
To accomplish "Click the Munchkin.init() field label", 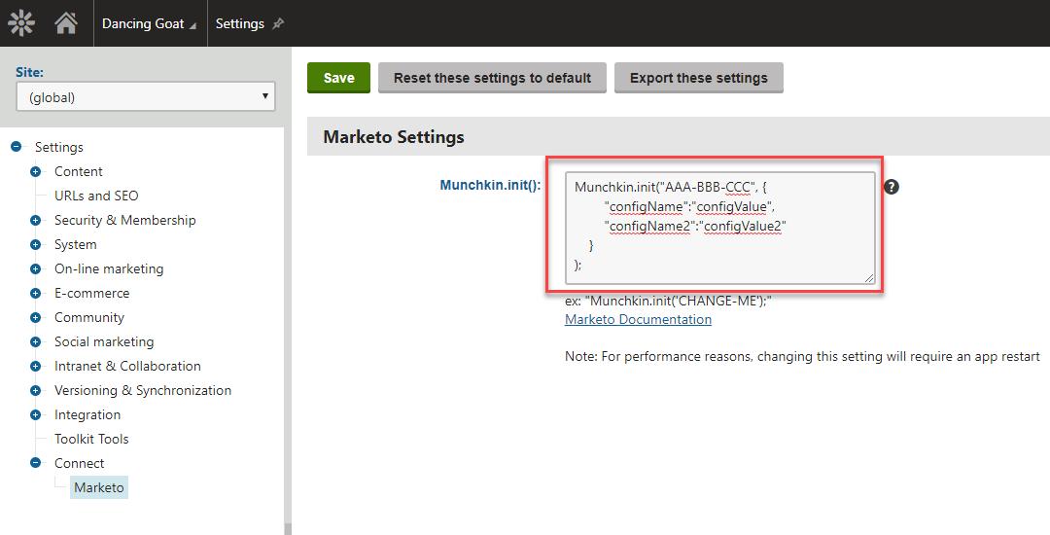I will pos(490,185).
